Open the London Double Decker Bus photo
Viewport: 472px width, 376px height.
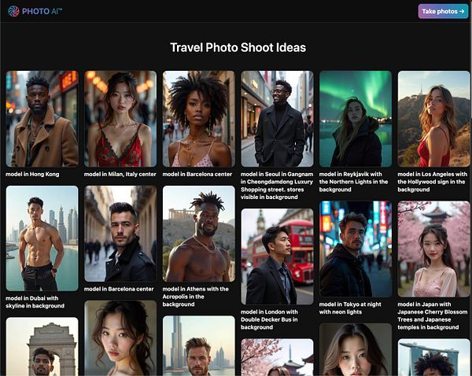point(277,256)
